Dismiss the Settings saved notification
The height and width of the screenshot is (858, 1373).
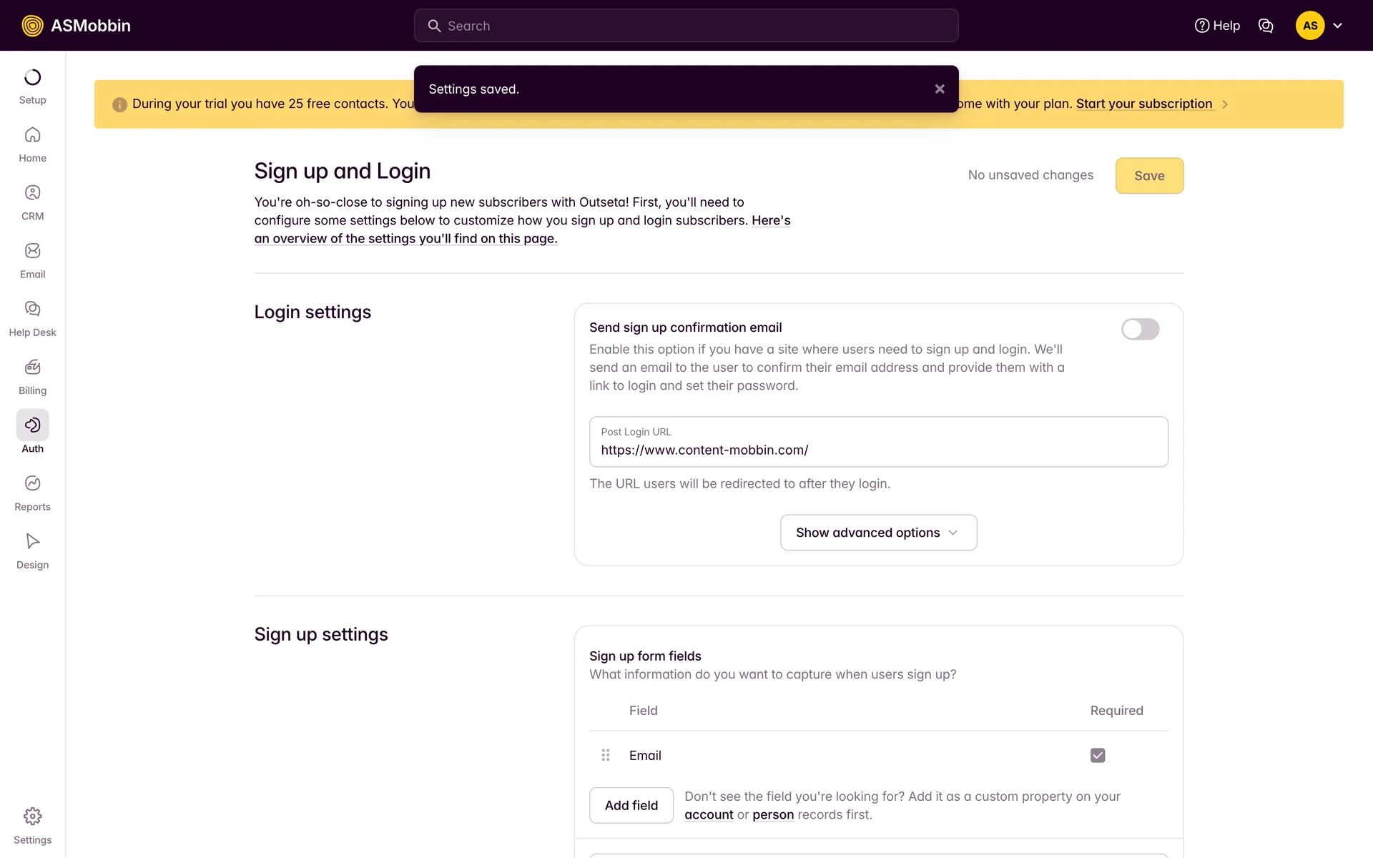(940, 89)
